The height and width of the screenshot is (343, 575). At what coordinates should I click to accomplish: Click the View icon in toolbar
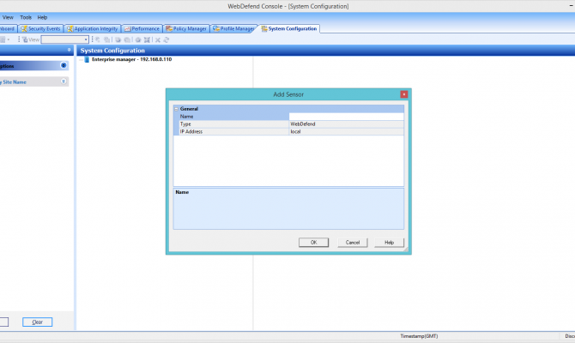pyautogui.click(x=25, y=39)
